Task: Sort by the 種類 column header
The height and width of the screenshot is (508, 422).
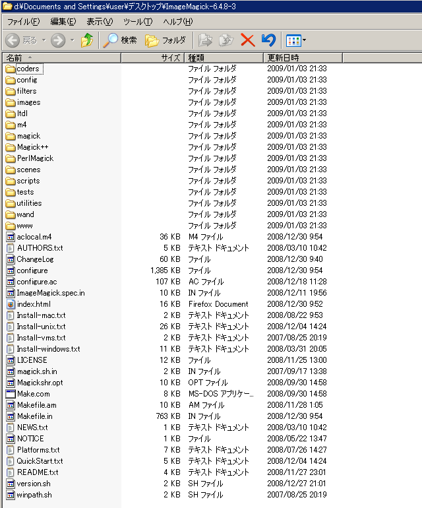Action: click(224, 58)
